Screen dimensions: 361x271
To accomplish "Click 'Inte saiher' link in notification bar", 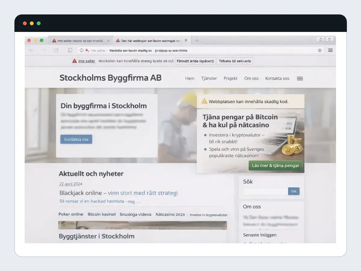I will pos(87,61).
